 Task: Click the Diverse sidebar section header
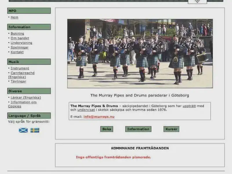pyautogui.click(x=29, y=91)
